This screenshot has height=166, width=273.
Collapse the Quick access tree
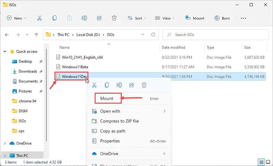tap(5, 51)
